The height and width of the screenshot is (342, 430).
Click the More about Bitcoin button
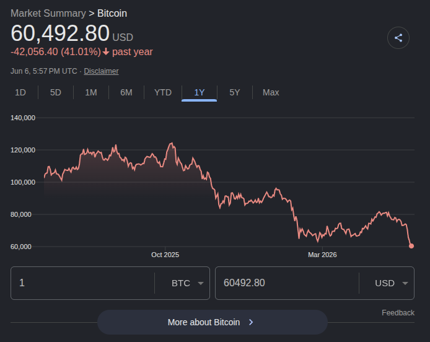pyautogui.click(x=213, y=322)
